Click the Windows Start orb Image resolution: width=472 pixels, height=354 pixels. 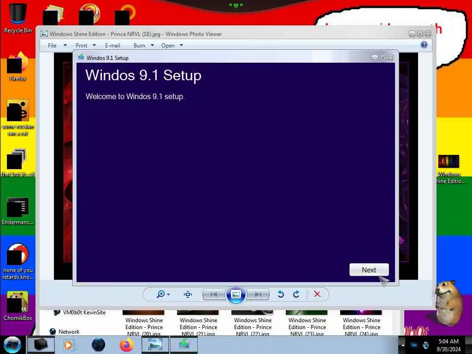[12, 345]
